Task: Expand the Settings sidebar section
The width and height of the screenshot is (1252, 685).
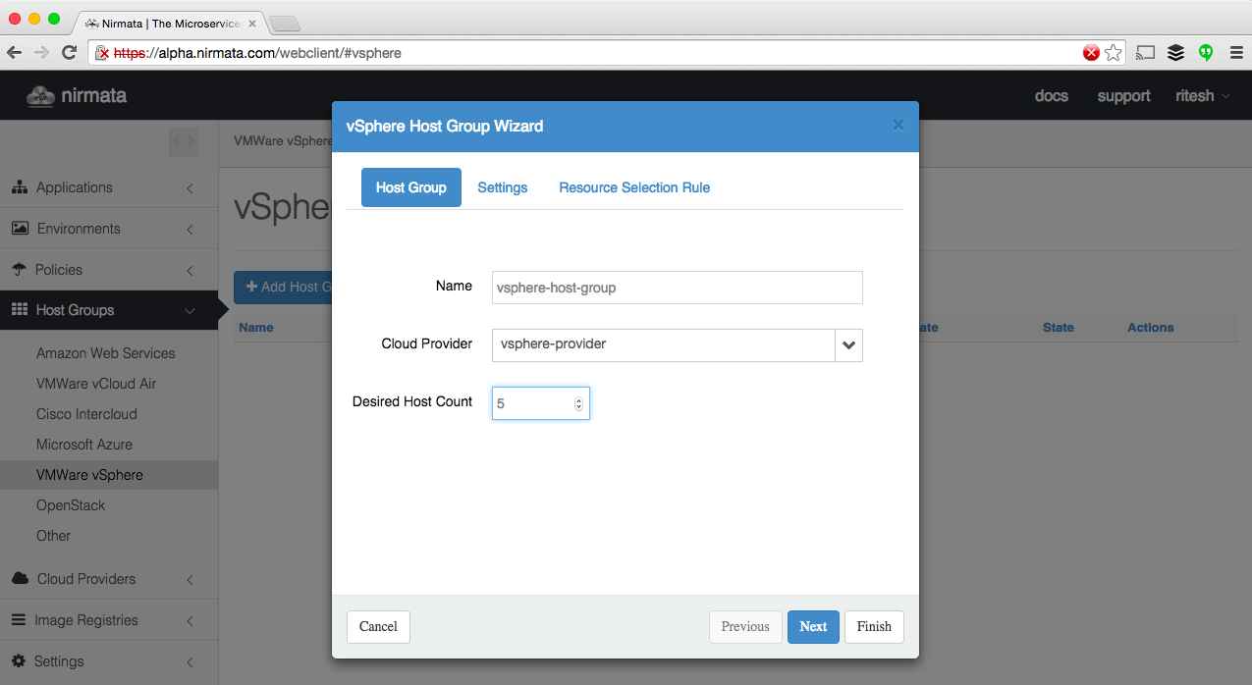Action: [190, 662]
